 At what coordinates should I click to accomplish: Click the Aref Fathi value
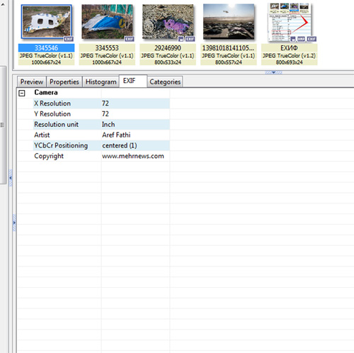[116, 135]
